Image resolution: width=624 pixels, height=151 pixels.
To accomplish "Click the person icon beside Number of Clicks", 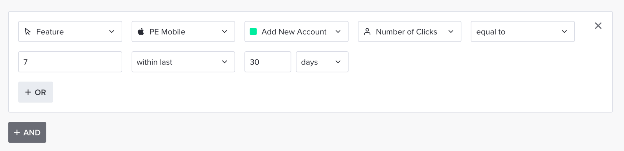I will (x=367, y=31).
